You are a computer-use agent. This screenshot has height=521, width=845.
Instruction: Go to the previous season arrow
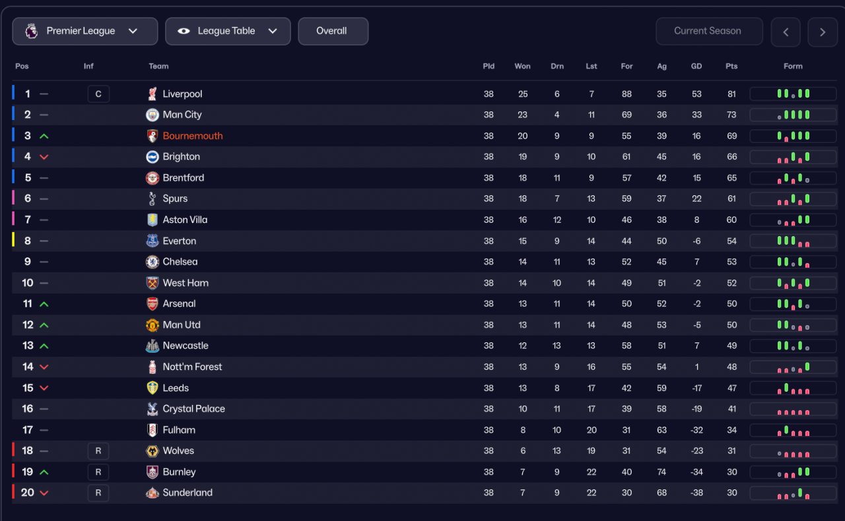786,32
